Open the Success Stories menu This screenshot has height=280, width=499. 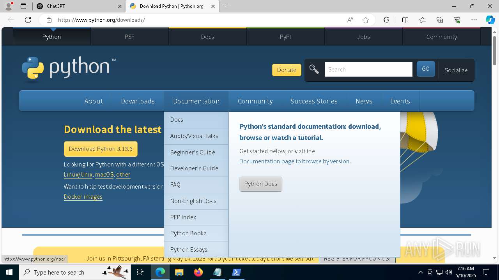(314, 101)
